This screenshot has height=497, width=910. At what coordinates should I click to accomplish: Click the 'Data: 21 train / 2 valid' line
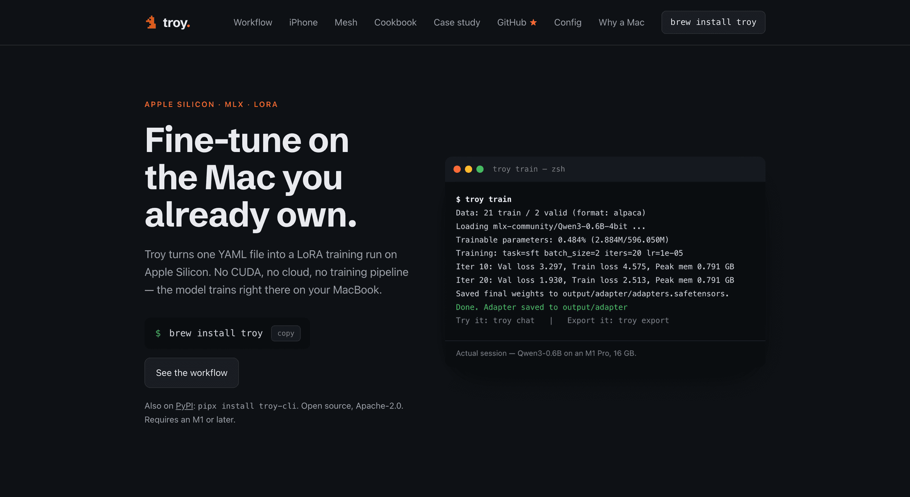(551, 213)
